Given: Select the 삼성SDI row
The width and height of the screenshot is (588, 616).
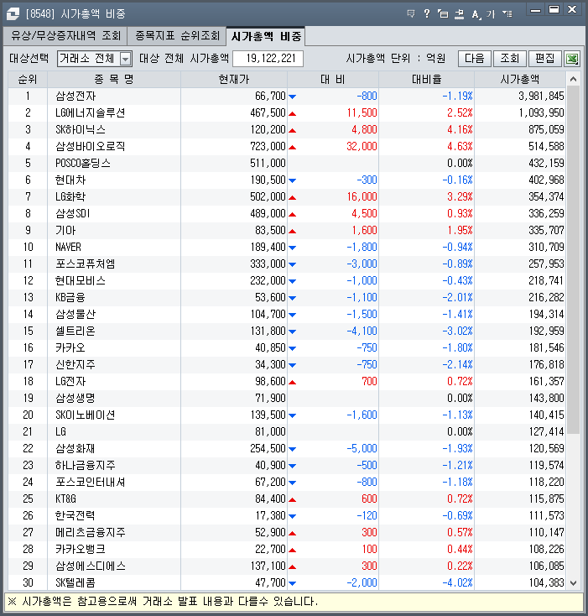Looking at the screenshot, I should pyautogui.click(x=287, y=214).
